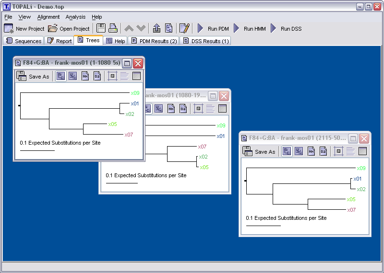Click the move up arrow icon

click(129, 28)
